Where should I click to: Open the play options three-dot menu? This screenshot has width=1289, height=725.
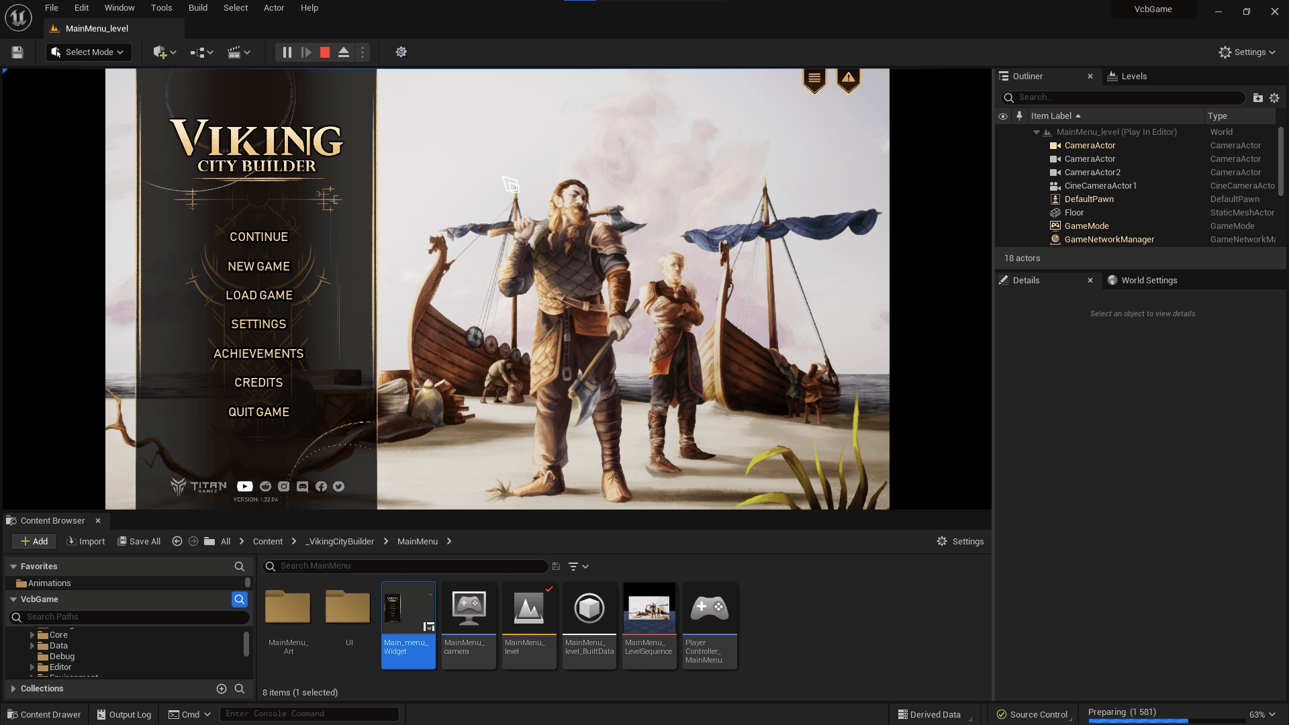coord(363,52)
